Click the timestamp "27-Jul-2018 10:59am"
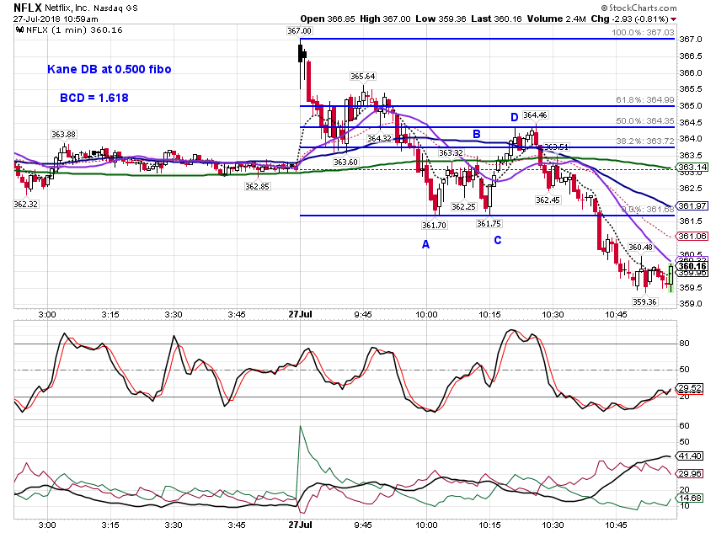Screen dimensions: 716x533 [x=56, y=19]
